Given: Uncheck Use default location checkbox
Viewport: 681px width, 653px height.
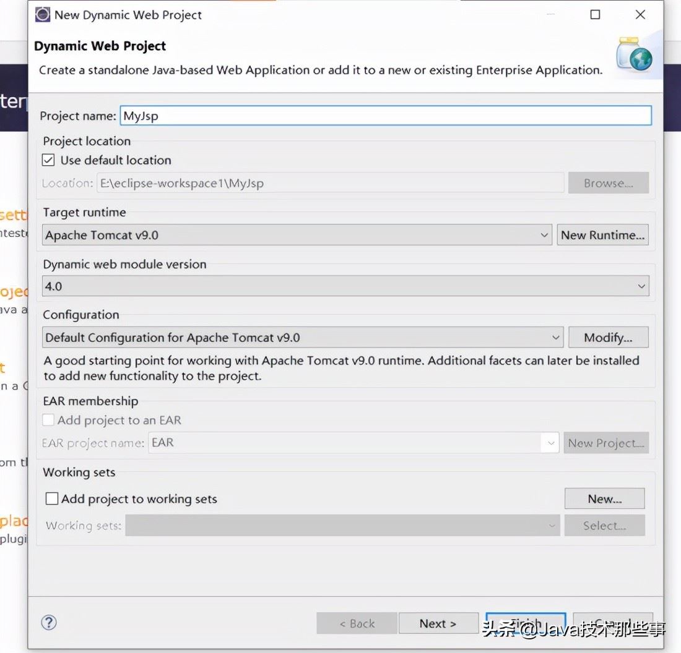Looking at the screenshot, I should point(48,160).
